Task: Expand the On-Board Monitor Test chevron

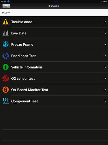Action: [x=105, y=90]
